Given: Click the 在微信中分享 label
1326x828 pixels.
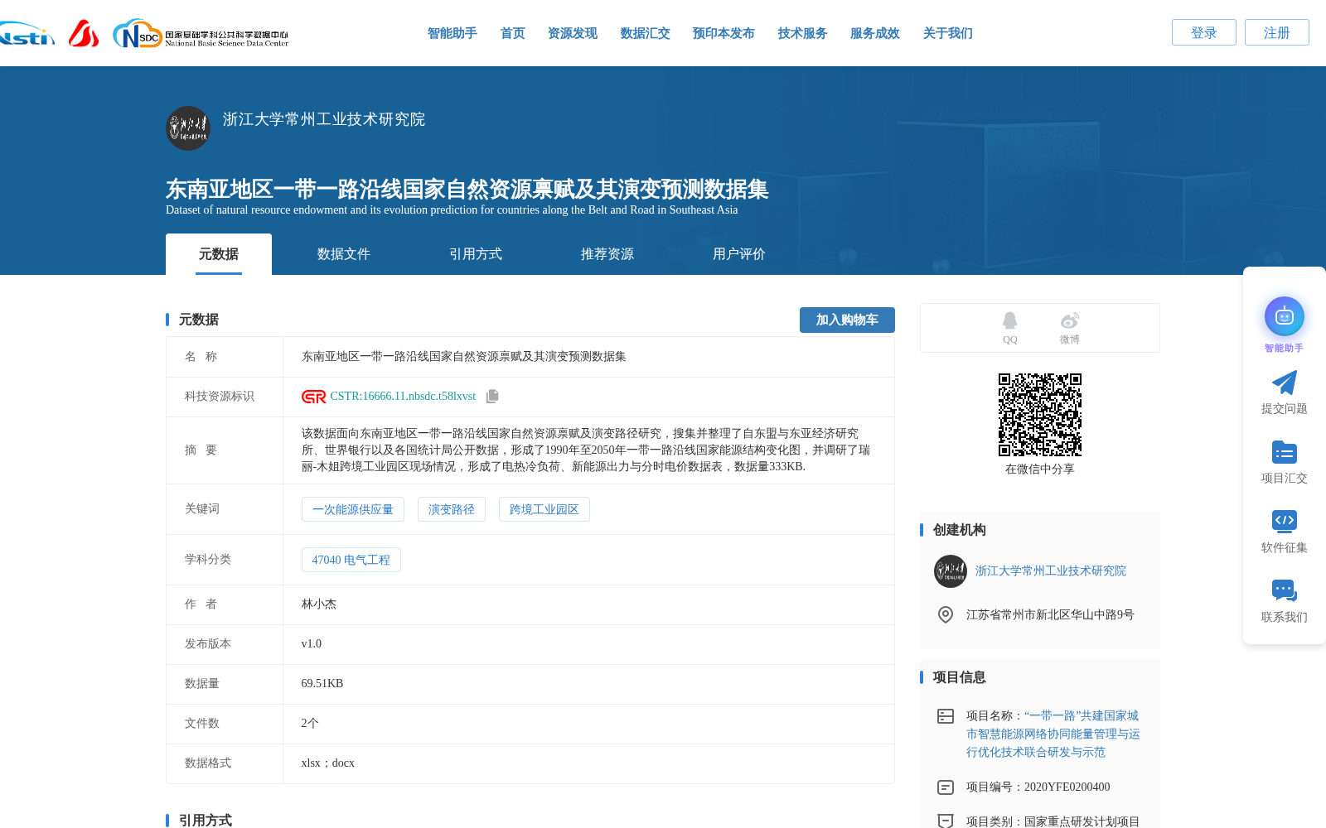Looking at the screenshot, I should click(x=1040, y=469).
